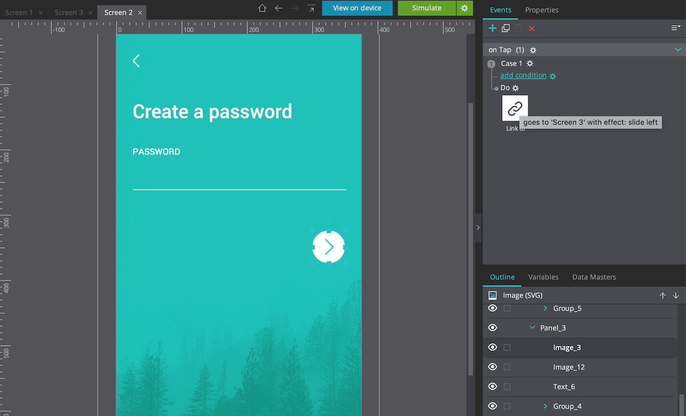The image size is (686, 416).
Task: Toggle visibility of Text_6
Action: pos(492,386)
